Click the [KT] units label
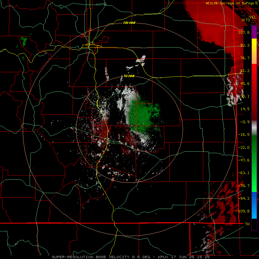Screen dimensions: 259x259 click(246, 20)
